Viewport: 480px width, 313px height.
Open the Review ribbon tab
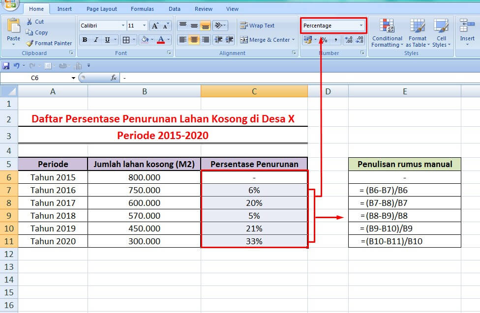(x=204, y=8)
